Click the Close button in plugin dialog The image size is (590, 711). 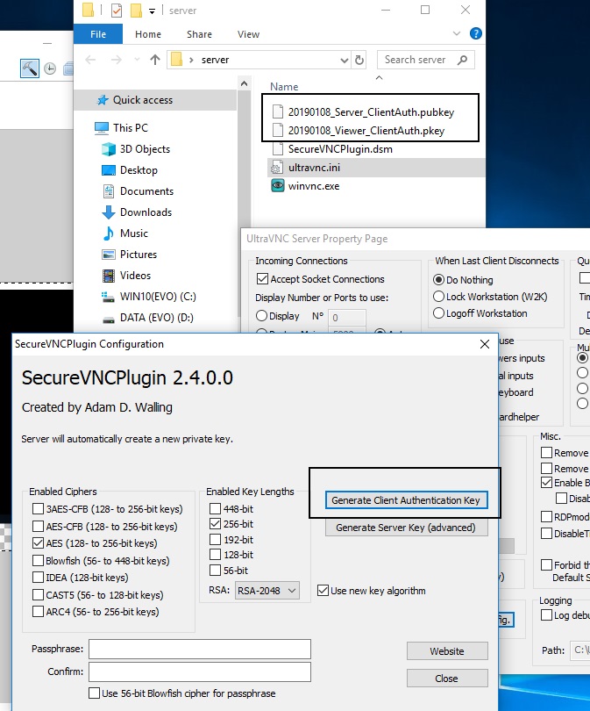447,679
